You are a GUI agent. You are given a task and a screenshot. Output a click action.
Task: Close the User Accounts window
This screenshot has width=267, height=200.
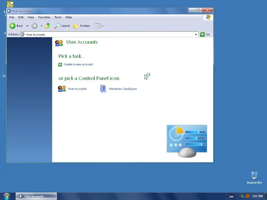coord(207,10)
